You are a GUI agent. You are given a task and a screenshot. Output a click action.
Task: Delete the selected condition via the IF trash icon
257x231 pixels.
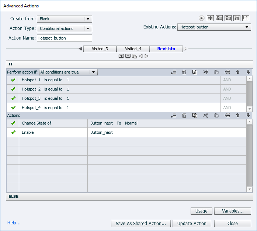(x=184, y=72)
